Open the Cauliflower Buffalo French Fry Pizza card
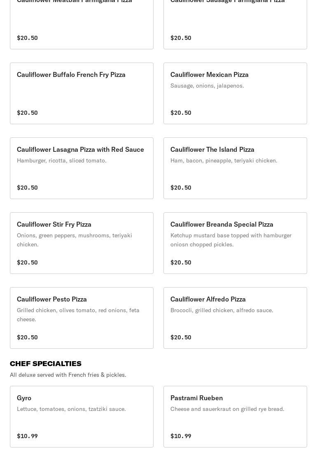This screenshot has width=317, height=450. click(82, 93)
